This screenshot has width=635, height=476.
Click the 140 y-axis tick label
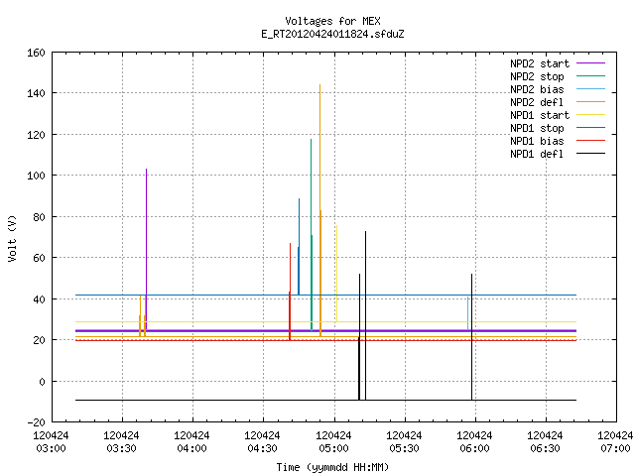(x=36, y=93)
